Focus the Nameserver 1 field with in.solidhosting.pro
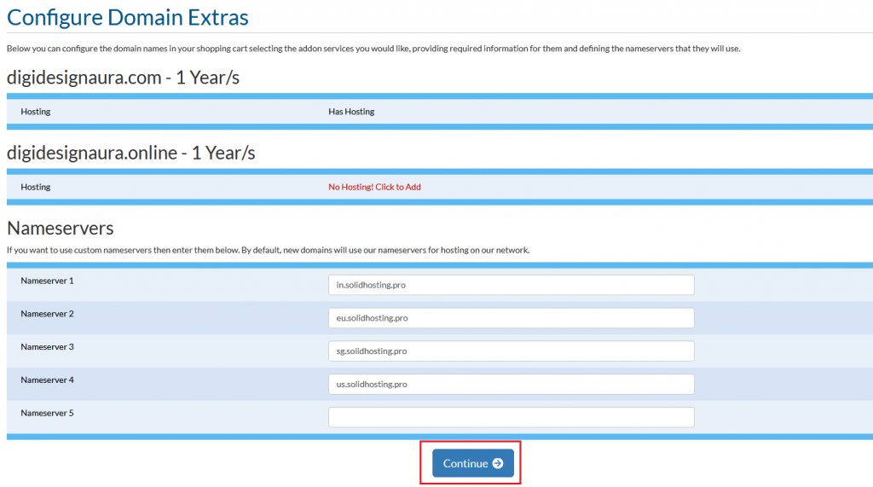This screenshot has width=873, height=487. point(512,285)
